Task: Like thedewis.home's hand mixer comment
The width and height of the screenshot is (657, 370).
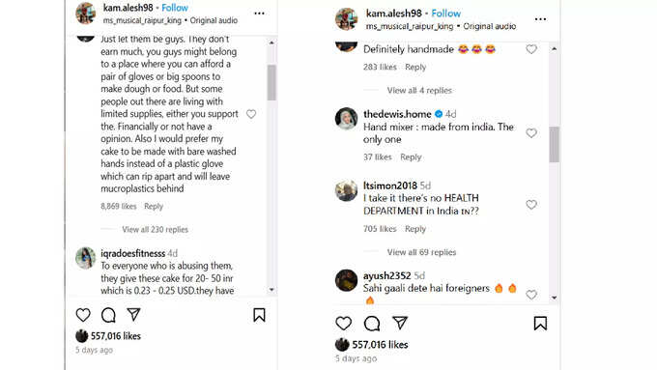Action: coord(531,133)
